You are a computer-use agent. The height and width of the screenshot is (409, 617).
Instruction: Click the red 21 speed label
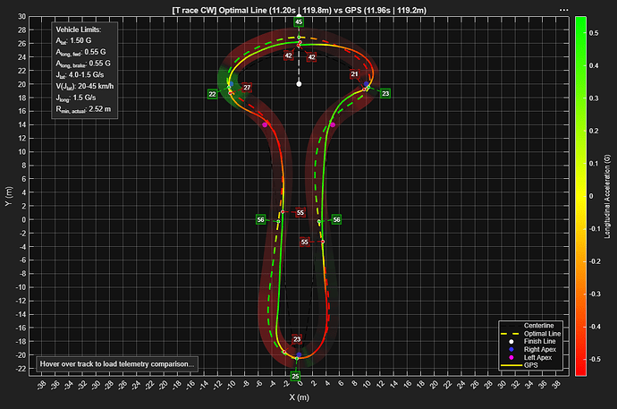coord(354,74)
